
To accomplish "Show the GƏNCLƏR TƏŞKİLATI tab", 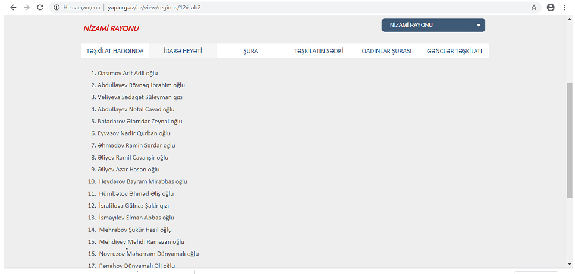I will click(454, 51).
